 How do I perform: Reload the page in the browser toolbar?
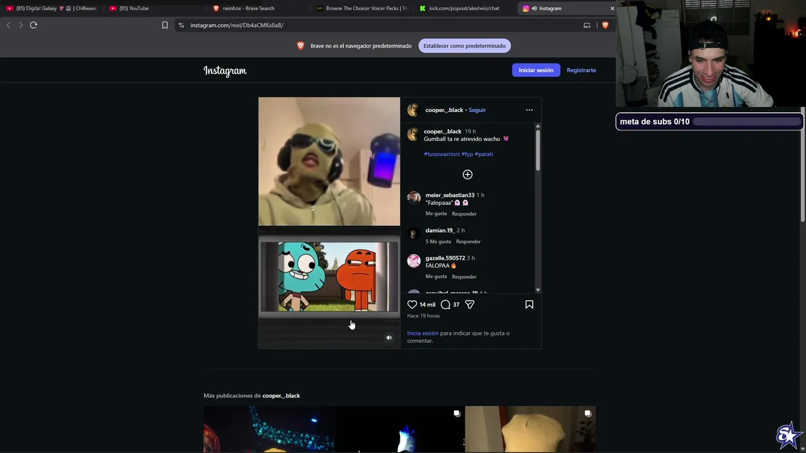(33, 25)
